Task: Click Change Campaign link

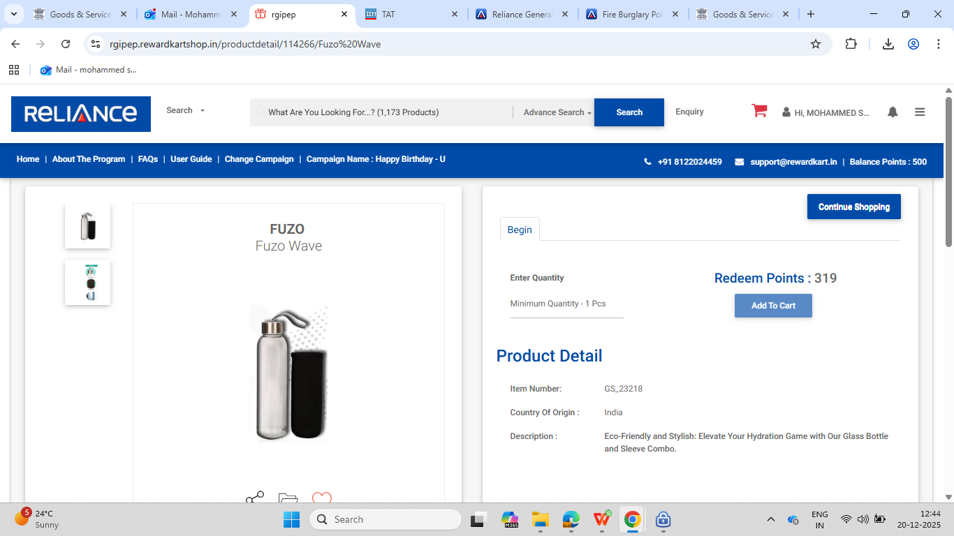Action: (259, 159)
